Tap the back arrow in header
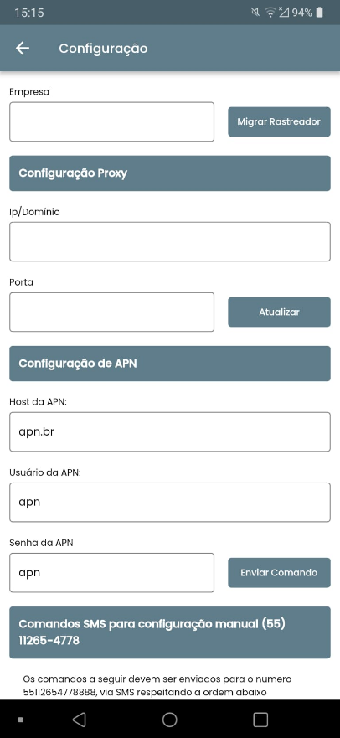Image resolution: width=340 pixels, height=738 pixels. point(22,49)
